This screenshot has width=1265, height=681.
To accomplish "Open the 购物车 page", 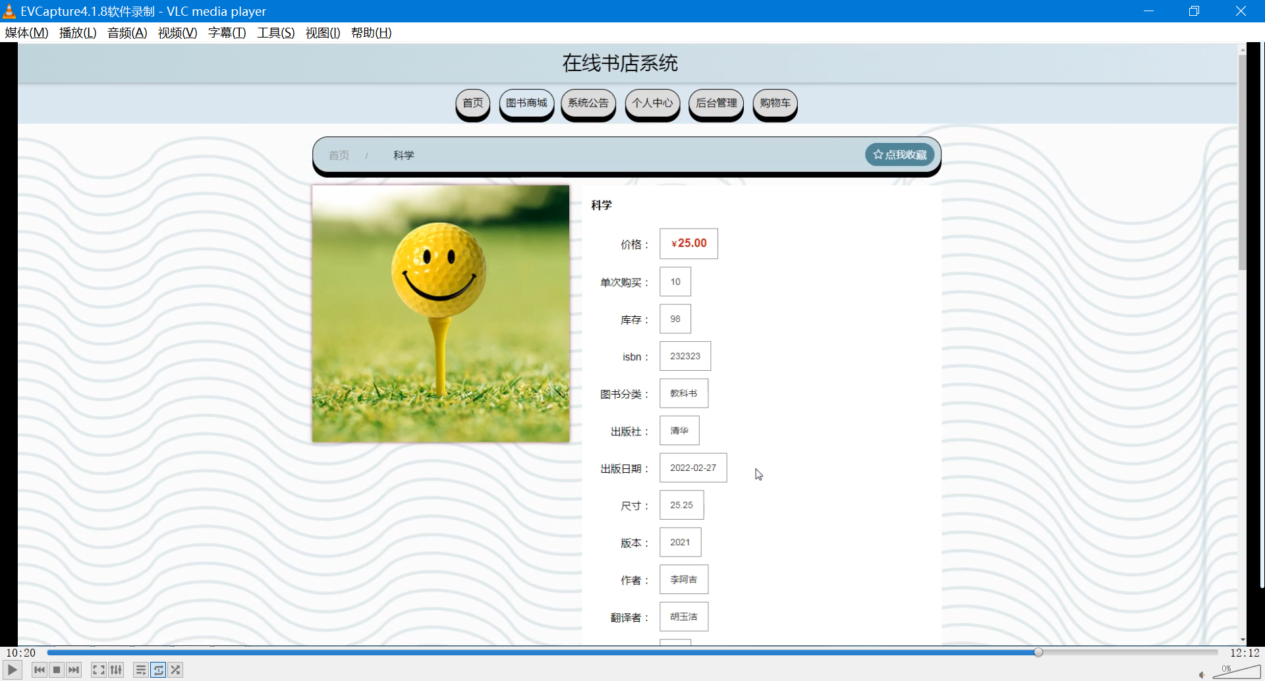I will click(x=775, y=103).
